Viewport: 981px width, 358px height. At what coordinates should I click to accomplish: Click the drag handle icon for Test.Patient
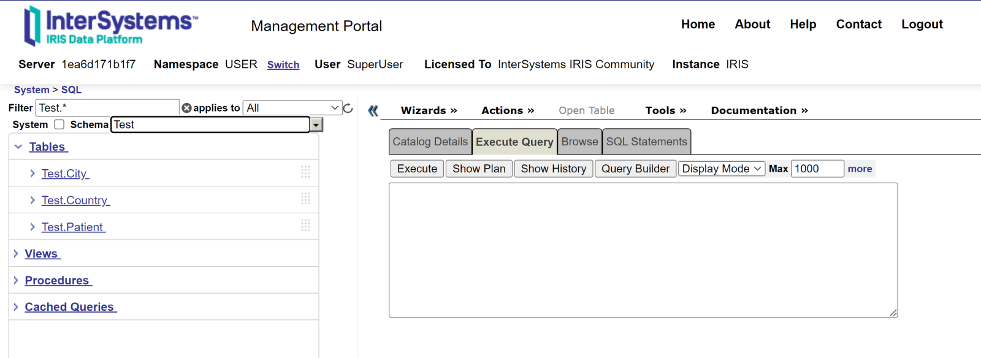tap(305, 226)
